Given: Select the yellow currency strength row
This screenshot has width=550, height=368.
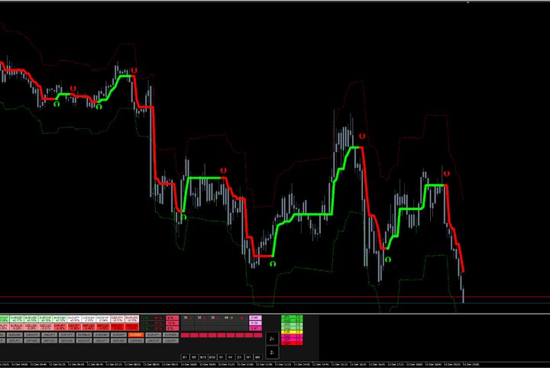Looking at the screenshot, I should [292, 332].
